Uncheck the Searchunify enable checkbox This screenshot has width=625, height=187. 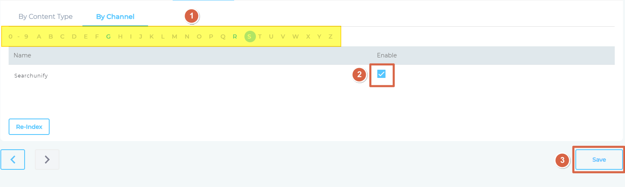[381, 74]
